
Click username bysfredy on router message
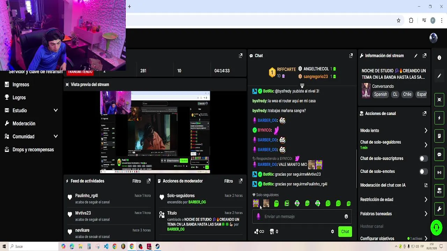(259, 101)
